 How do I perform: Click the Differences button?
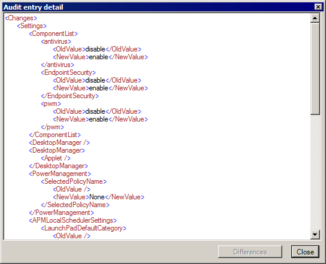(250, 252)
